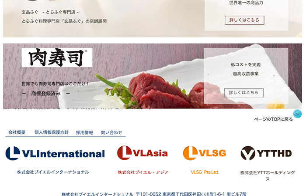Open the 株式会社YTTホールディングス link
This screenshot has width=306, height=196.
tap(268, 176)
